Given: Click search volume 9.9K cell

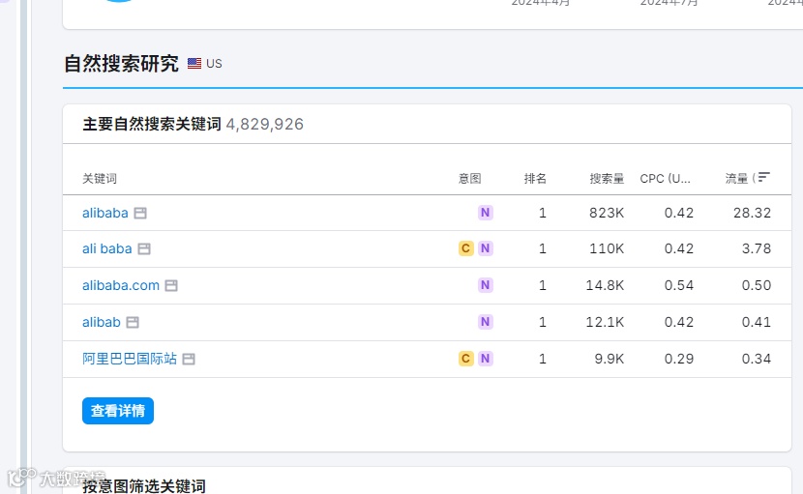Looking at the screenshot, I should [610, 359].
